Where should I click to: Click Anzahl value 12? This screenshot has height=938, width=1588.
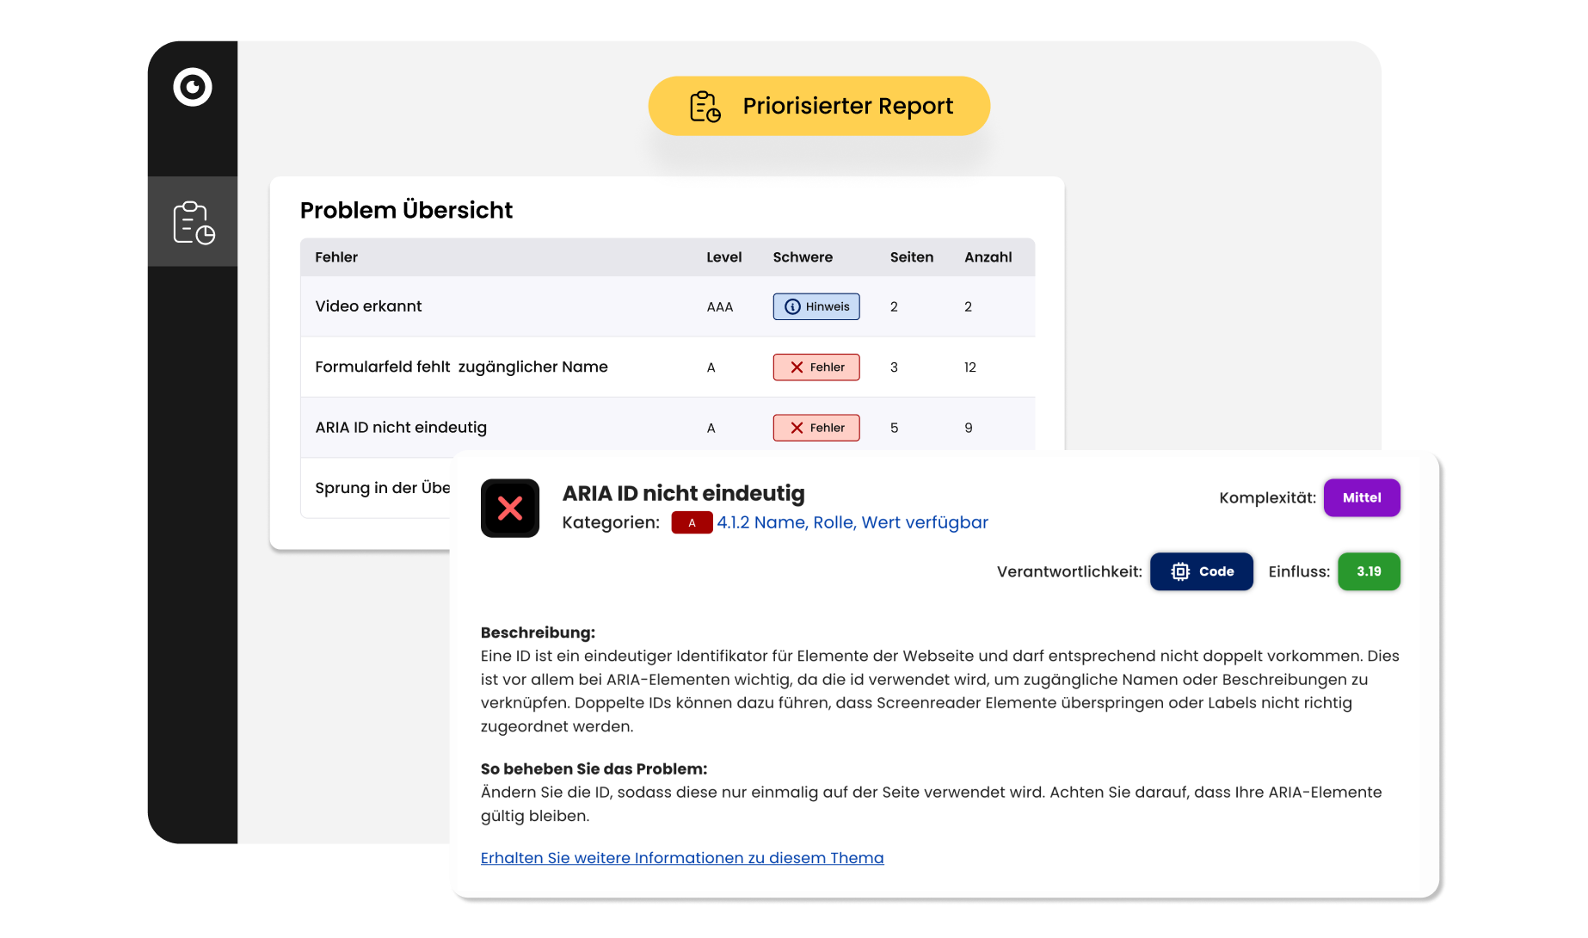[970, 367]
